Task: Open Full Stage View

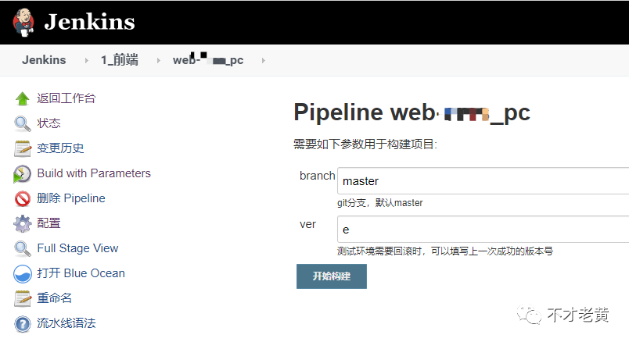Action: [77, 248]
